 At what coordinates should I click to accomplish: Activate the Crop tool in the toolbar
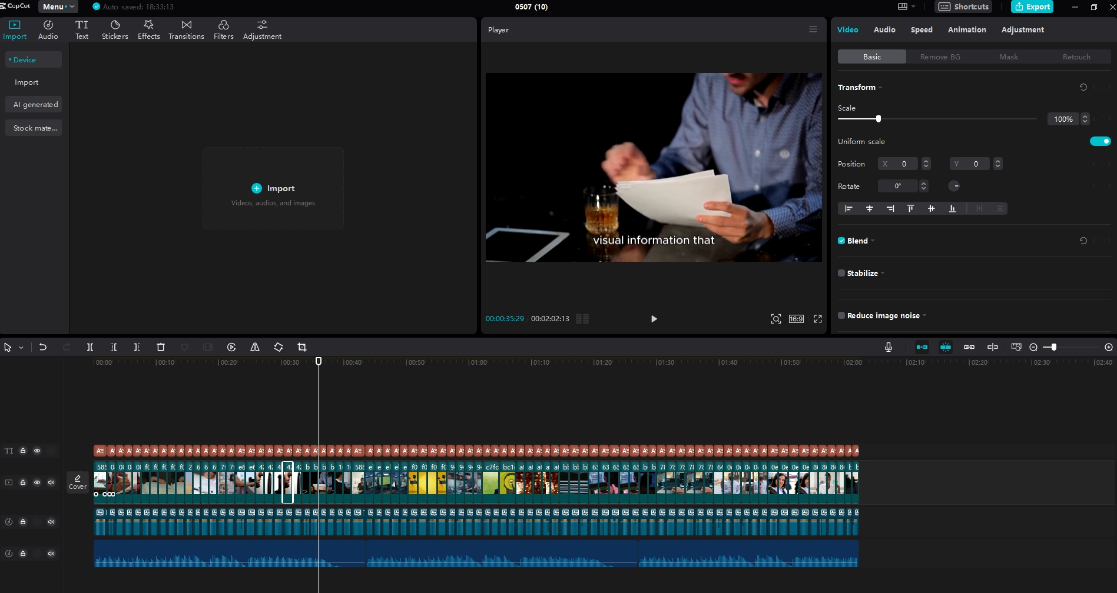[301, 347]
